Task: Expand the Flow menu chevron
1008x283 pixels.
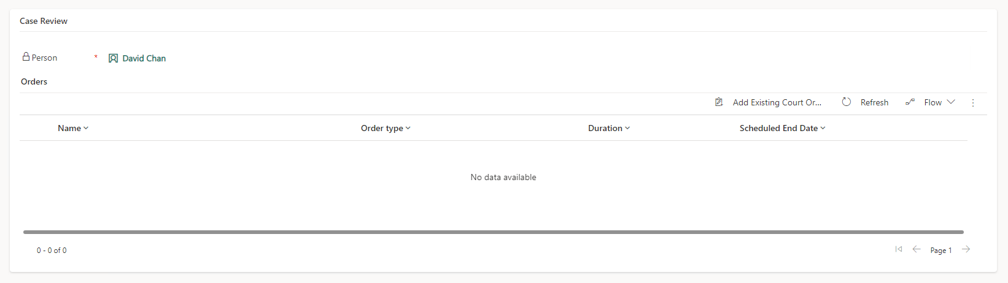Action: coord(951,102)
